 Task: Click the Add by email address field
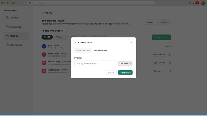coord(95,63)
